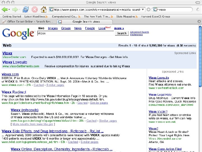Select the Google Search: vioxx tab
This screenshot has width=202, height=152.
pos(84,22)
